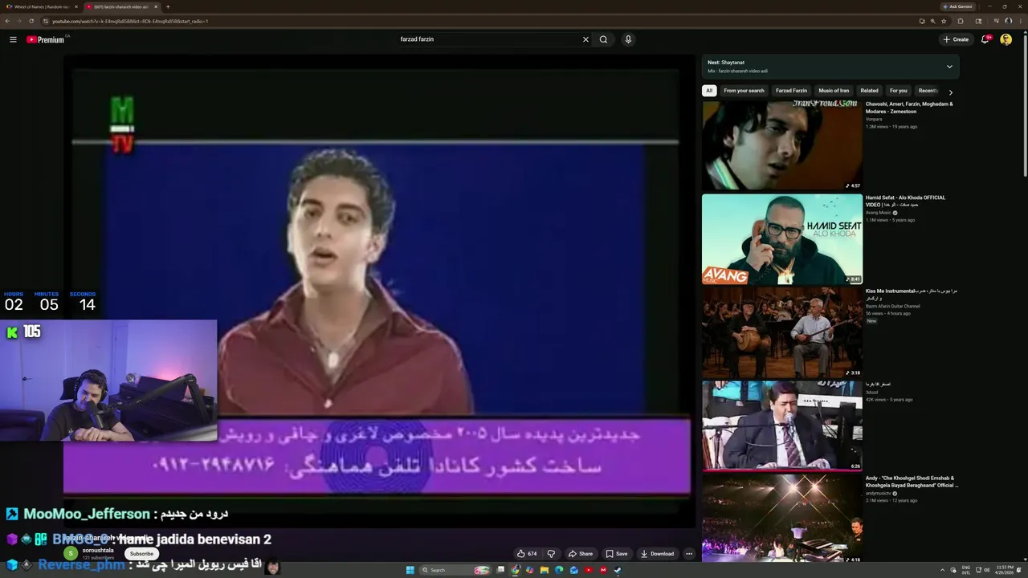Open the Avang Music channel link

click(878, 213)
